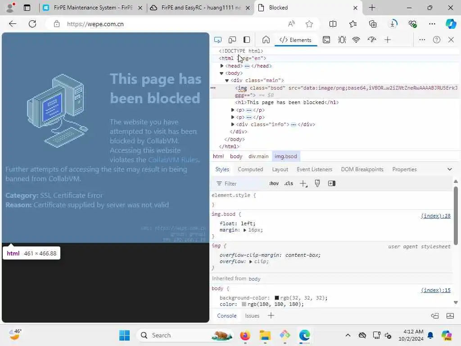Expand the head element in DOM tree
Screen dimensions: 461x346
coord(222,66)
